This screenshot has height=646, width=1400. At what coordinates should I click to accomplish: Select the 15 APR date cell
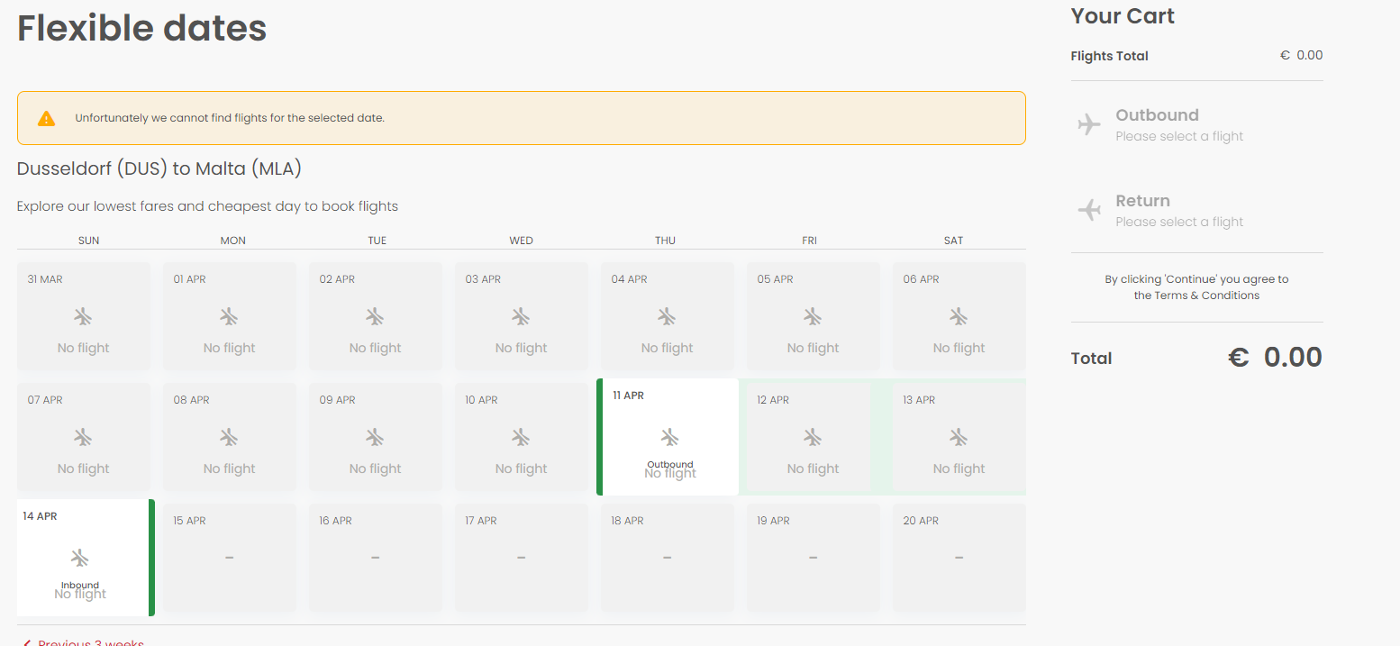230,558
